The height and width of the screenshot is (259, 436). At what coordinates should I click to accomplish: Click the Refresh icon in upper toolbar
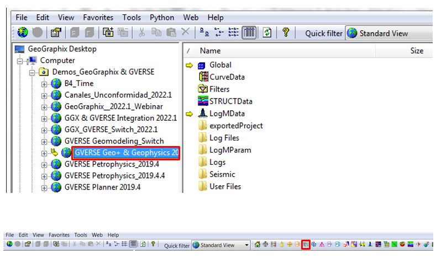point(267,33)
